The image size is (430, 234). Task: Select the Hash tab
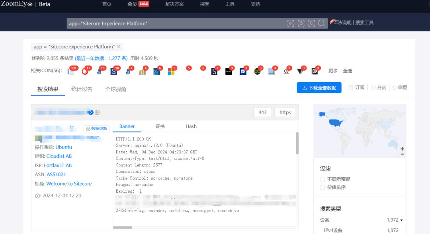click(191, 126)
